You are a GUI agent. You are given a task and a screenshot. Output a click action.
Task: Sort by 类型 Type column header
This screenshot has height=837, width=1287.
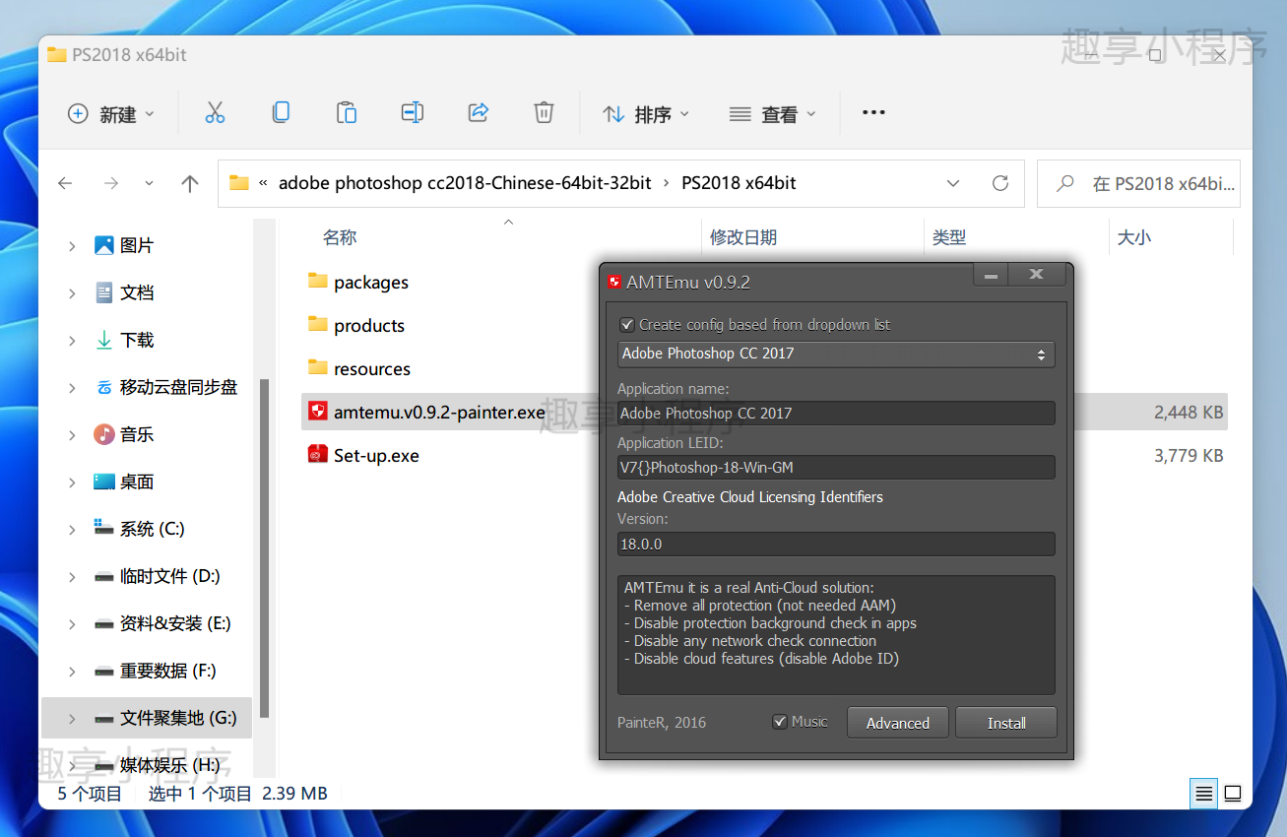coord(949,237)
